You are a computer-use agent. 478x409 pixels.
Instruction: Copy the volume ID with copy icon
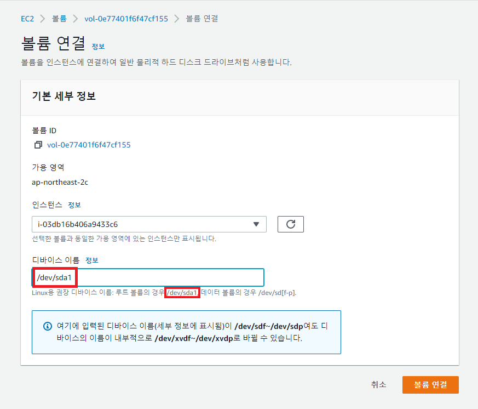tap(38, 145)
